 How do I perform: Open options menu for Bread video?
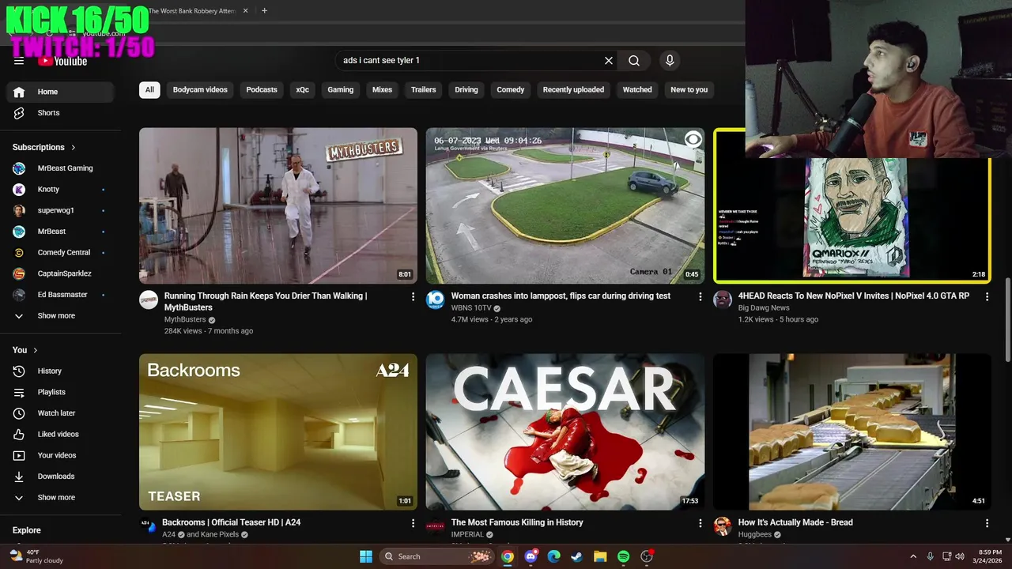coord(987,523)
